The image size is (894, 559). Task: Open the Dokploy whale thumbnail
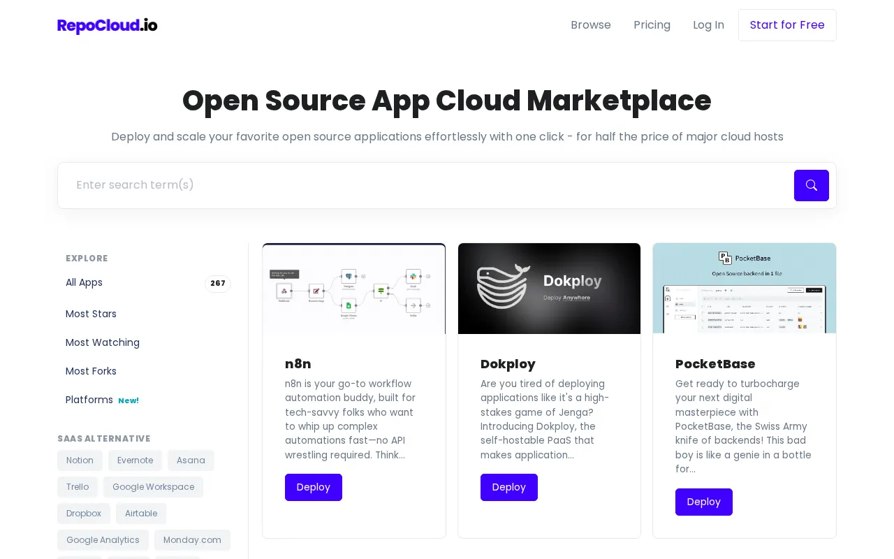pos(549,289)
